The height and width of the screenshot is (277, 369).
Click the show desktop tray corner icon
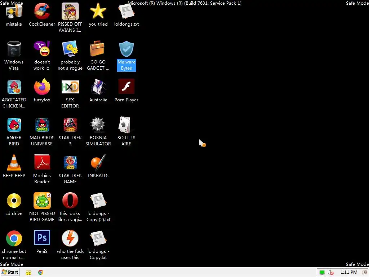[365, 273]
